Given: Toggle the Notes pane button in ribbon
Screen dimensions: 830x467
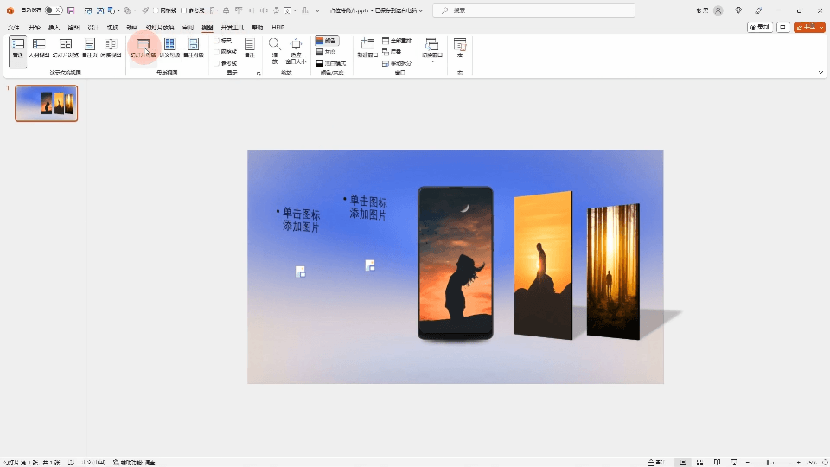Looking at the screenshot, I should pyautogui.click(x=249, y=48).
